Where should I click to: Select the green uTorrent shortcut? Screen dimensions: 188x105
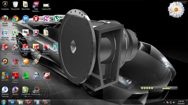coord(57,20)
